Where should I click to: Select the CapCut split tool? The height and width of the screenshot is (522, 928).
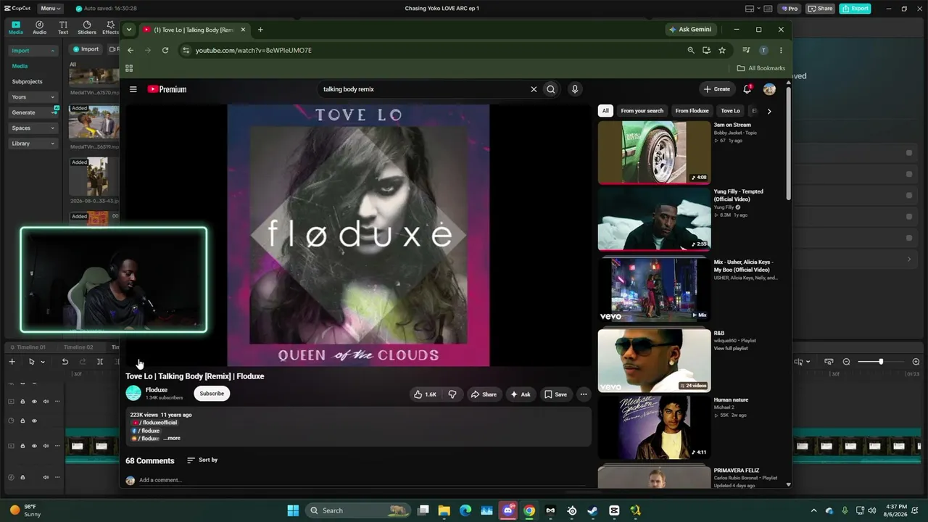click(x=100, y=362)
